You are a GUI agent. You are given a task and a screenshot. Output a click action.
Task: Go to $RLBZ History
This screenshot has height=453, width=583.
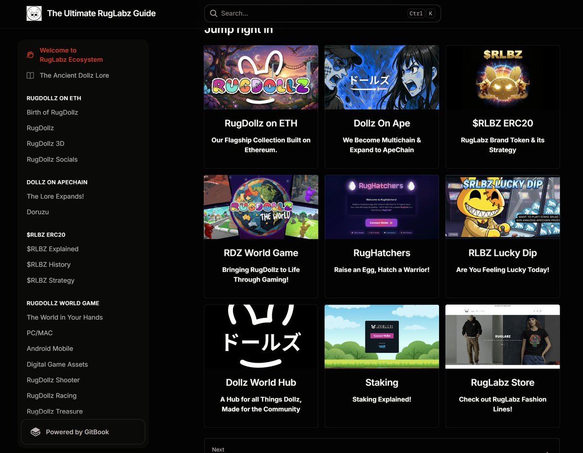(x=48, y=265)
